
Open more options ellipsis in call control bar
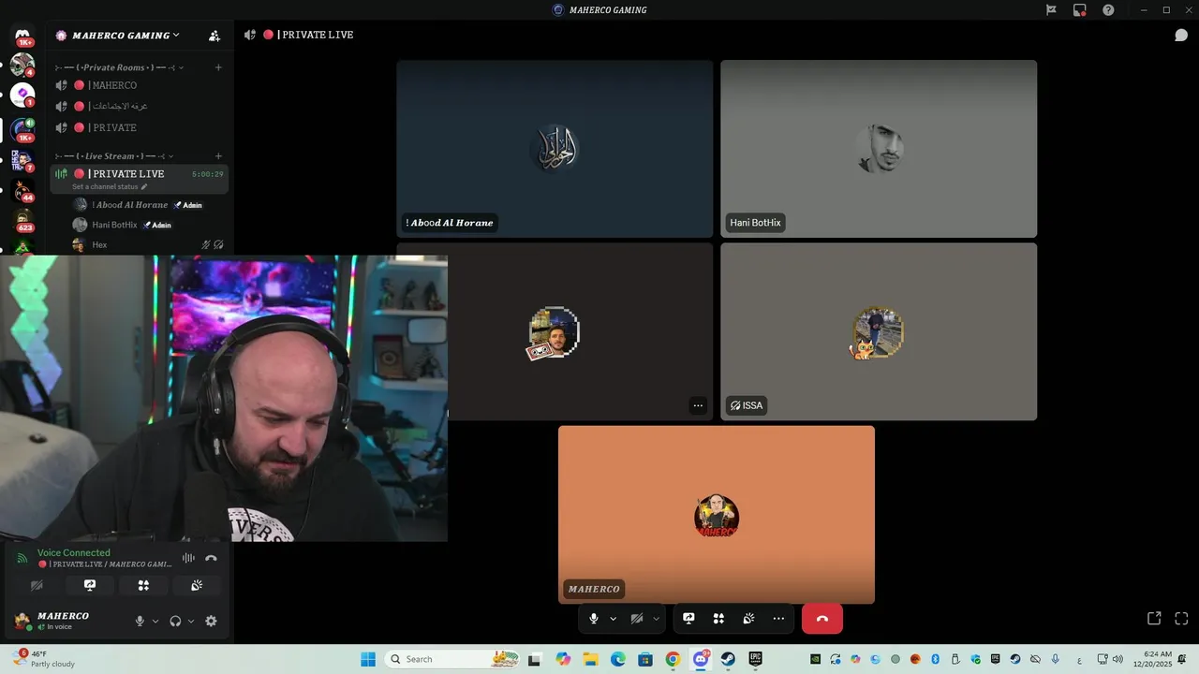(778, 619)
